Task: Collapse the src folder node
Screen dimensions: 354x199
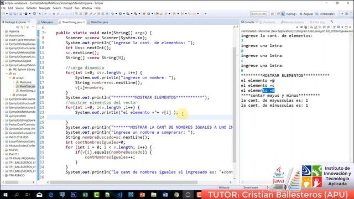Action: click(7, 74)
